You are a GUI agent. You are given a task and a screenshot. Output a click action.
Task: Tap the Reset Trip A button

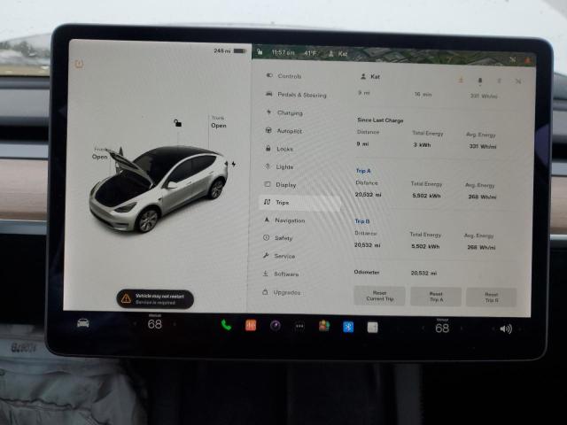(436, 297)
